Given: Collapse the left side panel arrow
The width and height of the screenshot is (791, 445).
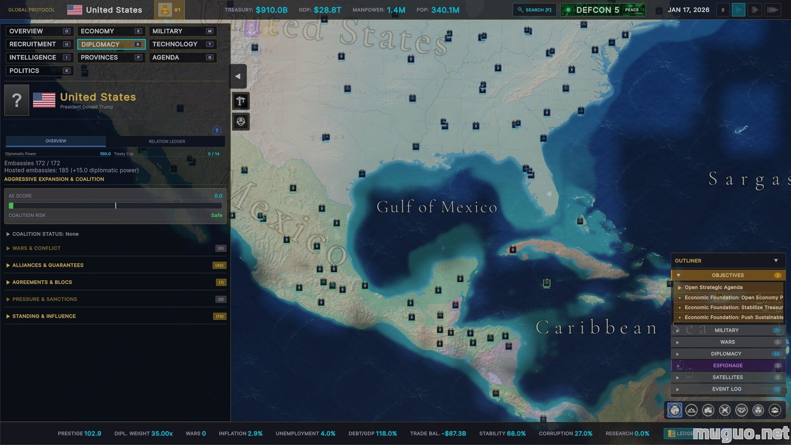Looking at the screenshot, I should 238,76.
